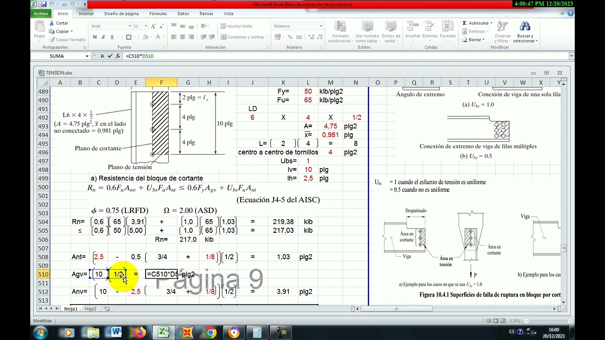Select row 510 header

(43, 274)
